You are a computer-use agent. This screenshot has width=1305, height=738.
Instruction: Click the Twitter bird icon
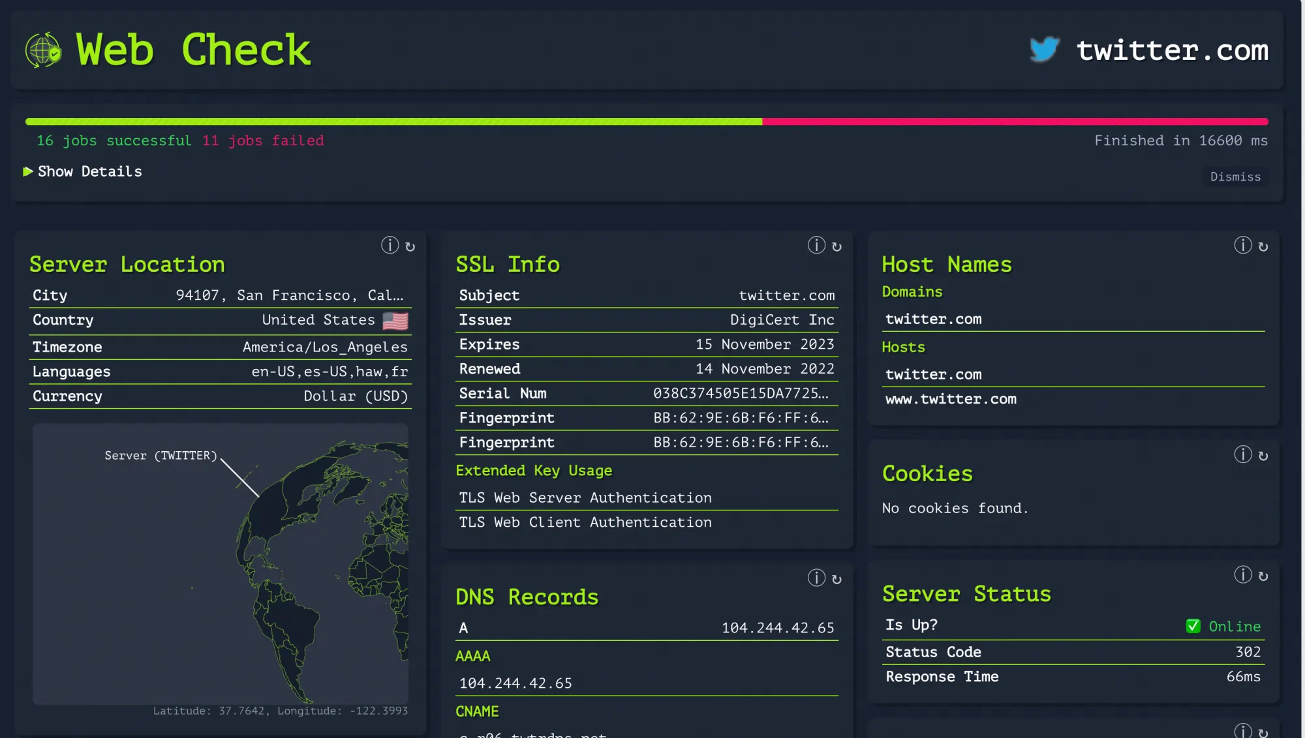pos(1044,50)
